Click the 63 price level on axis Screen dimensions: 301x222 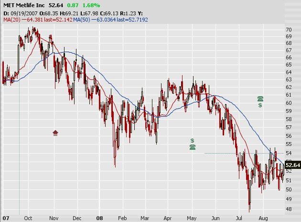289,79
